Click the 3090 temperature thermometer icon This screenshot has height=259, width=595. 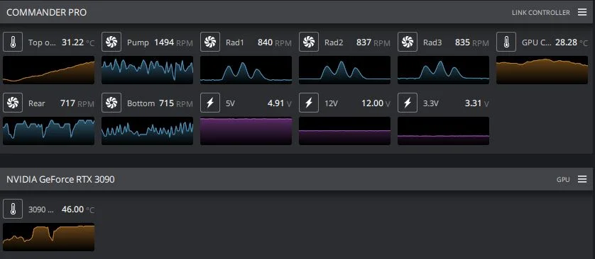pos(13,209)
